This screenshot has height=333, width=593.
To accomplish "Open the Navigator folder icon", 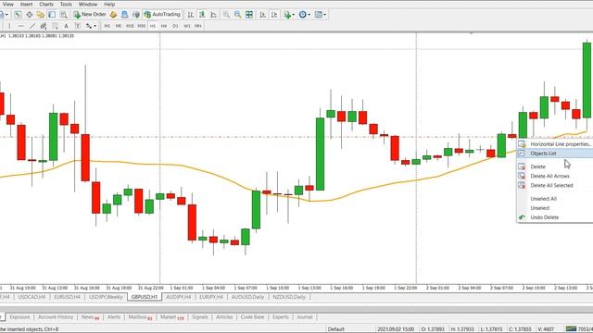I will [x=41, y=15].
